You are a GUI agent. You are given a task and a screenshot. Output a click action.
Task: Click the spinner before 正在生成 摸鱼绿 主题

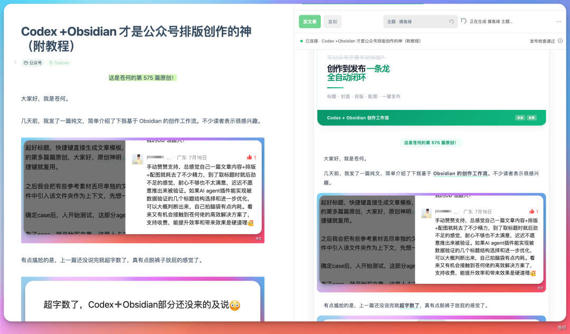[463, 21]
